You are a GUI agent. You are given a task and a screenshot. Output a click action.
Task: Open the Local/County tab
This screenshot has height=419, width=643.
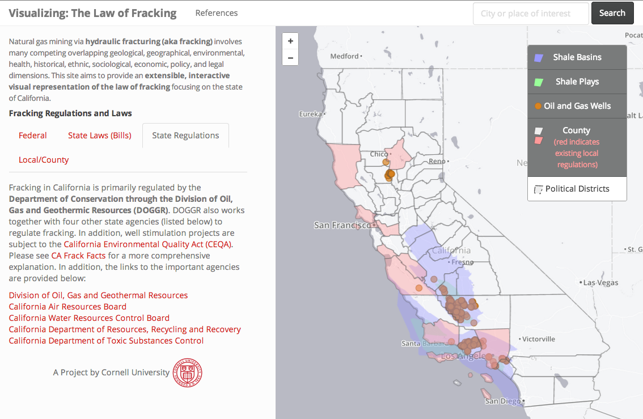(44, 160)
